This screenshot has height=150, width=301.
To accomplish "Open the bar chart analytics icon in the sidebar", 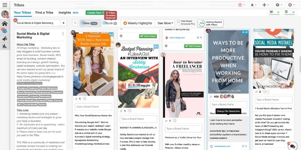I will 5,46.
